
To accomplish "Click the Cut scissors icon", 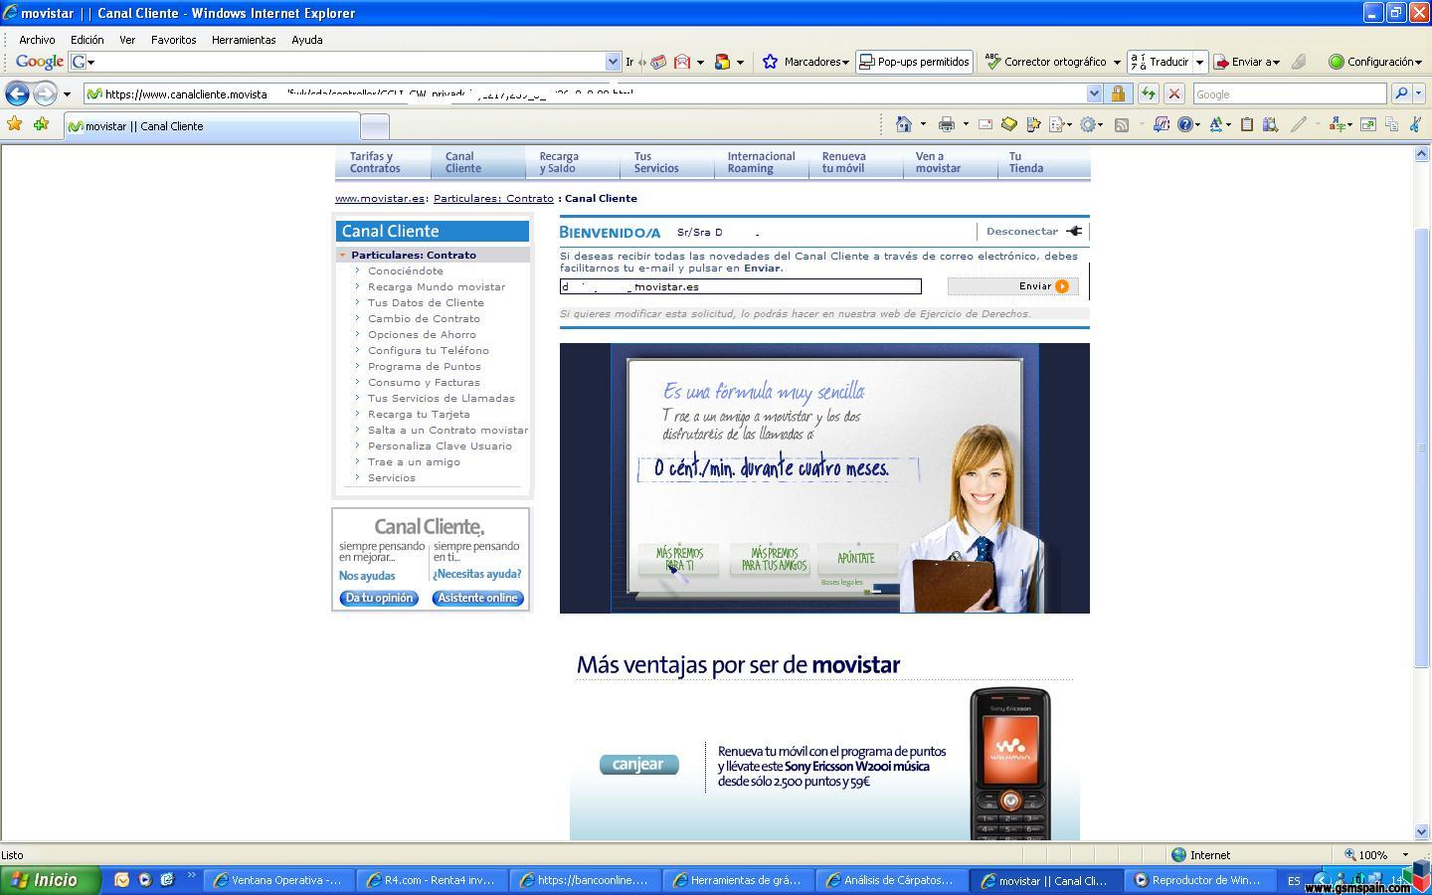I will pyautogui.click(x=1416, y=124).
